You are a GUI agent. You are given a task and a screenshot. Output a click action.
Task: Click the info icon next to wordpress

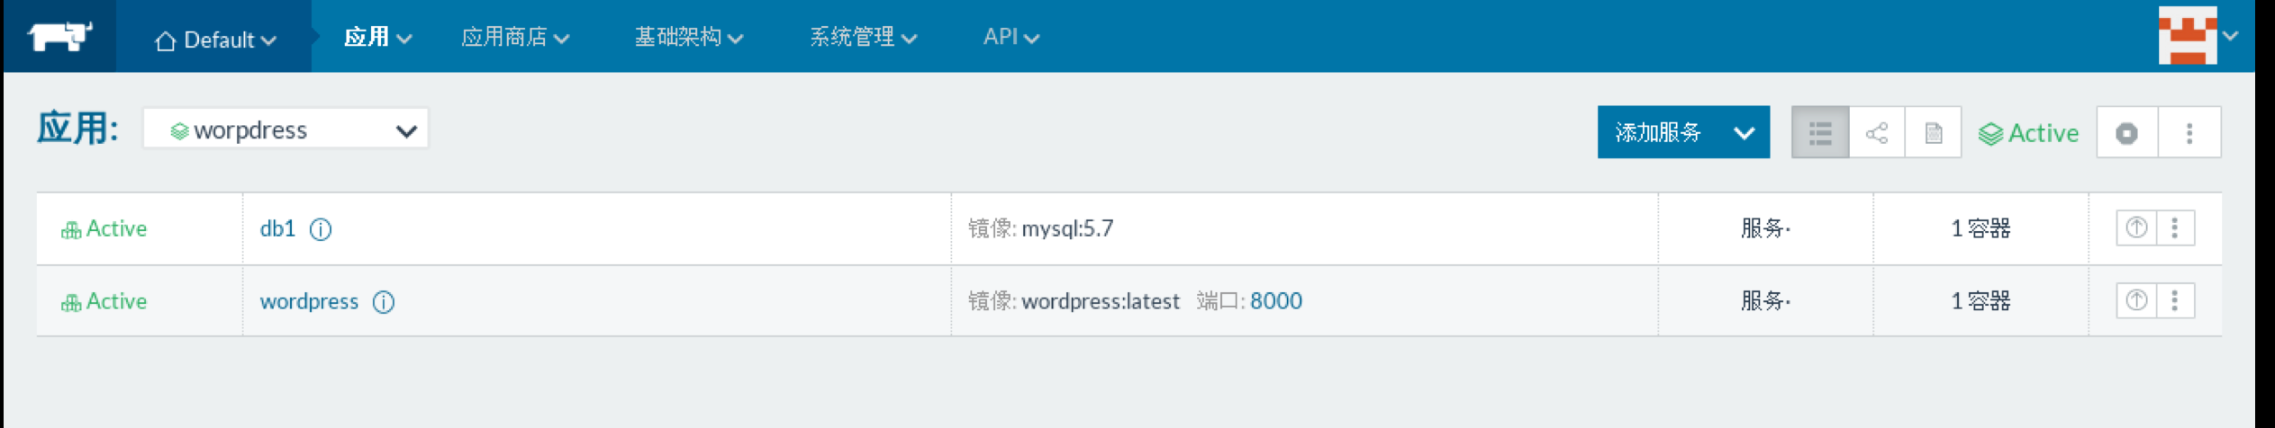point(384,302)
